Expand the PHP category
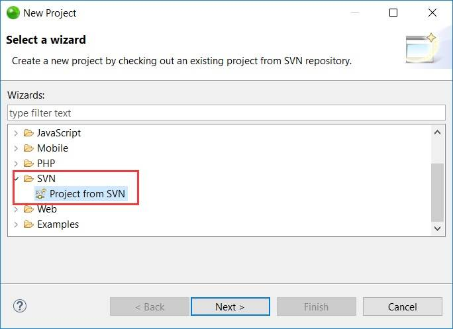 click(x=17, y=164)
